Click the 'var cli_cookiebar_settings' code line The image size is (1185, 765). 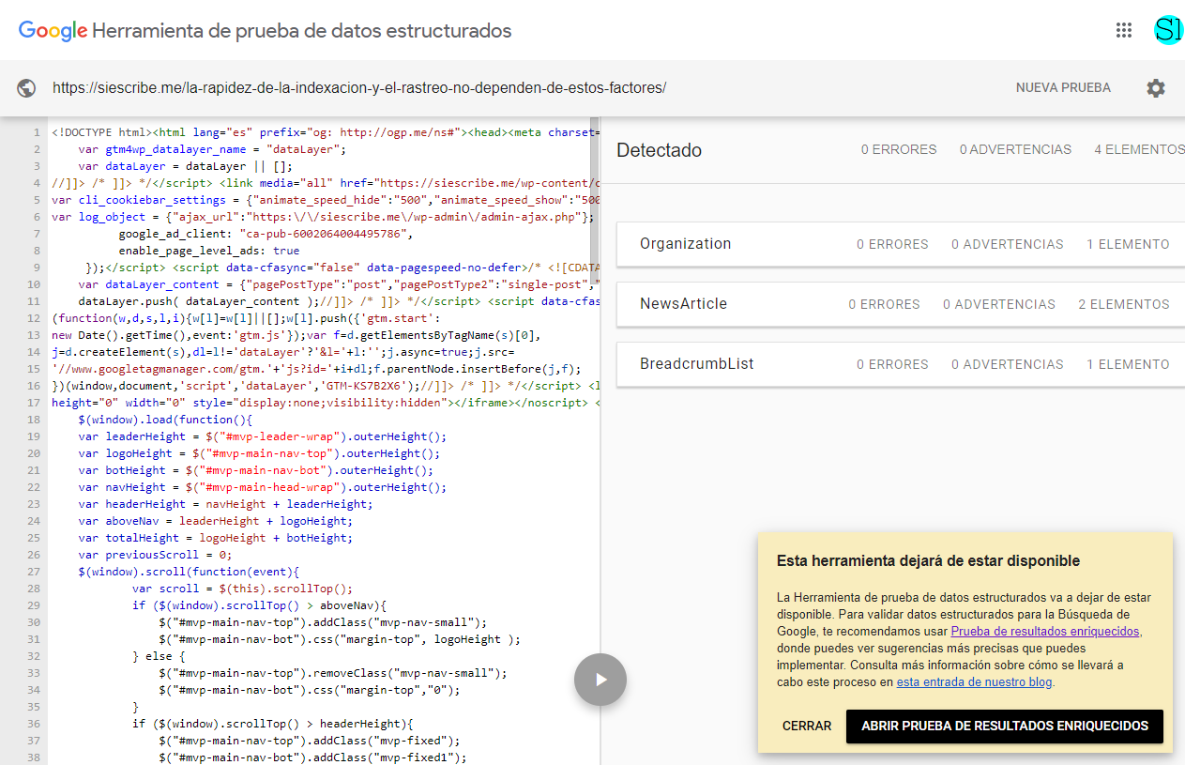point(325,200)
